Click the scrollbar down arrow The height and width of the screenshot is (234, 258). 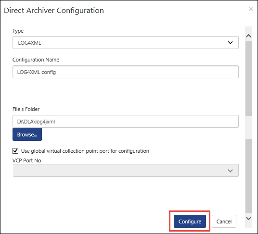click(x=248, y=218)
